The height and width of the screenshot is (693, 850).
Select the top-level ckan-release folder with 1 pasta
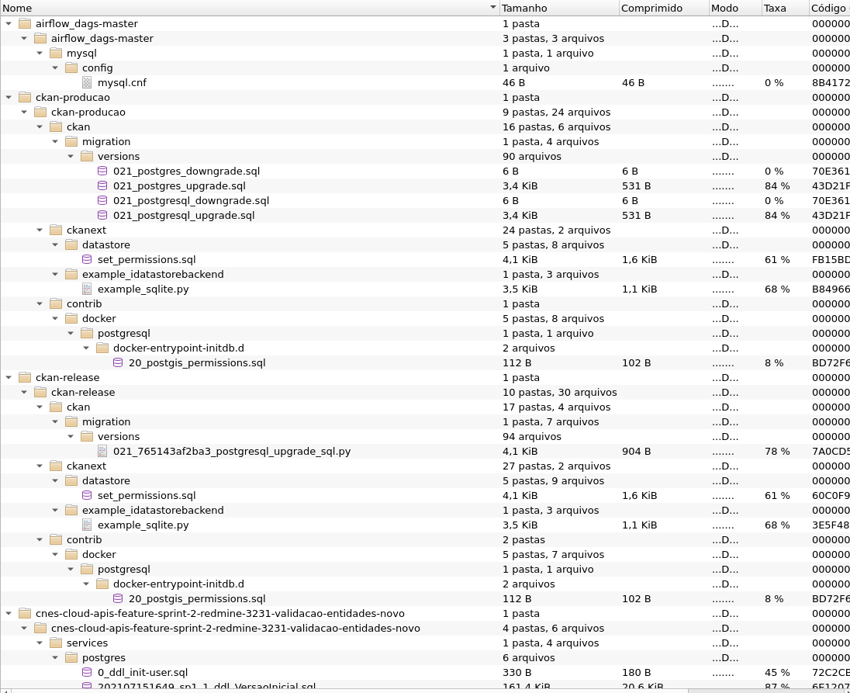(x=67, y=377)
